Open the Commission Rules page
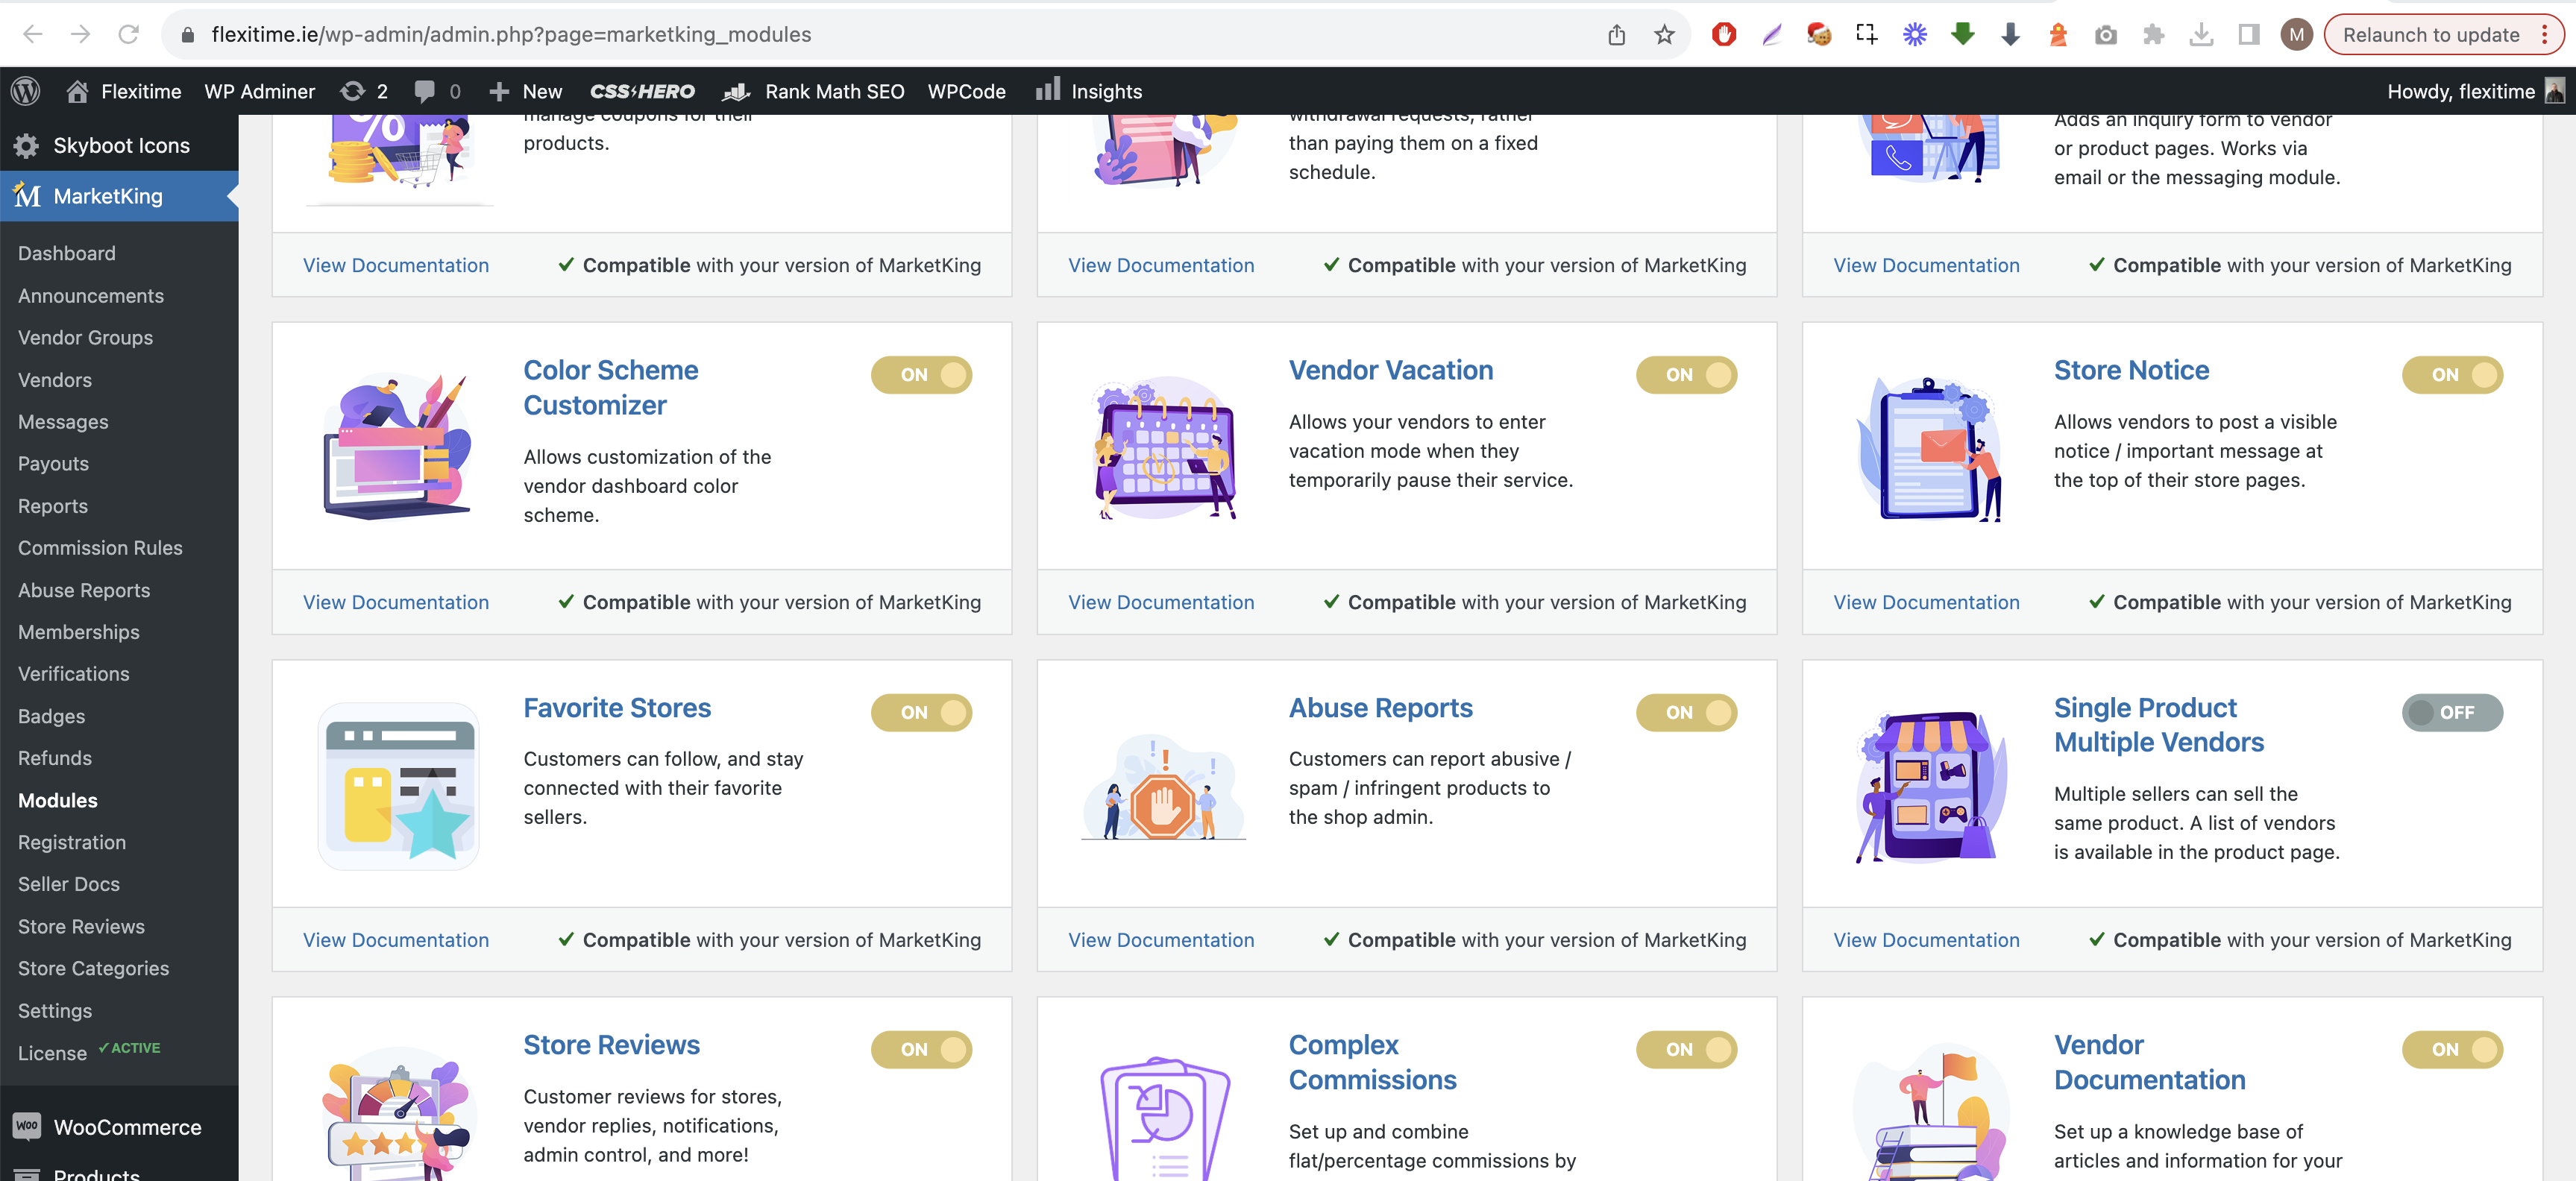 100,548
